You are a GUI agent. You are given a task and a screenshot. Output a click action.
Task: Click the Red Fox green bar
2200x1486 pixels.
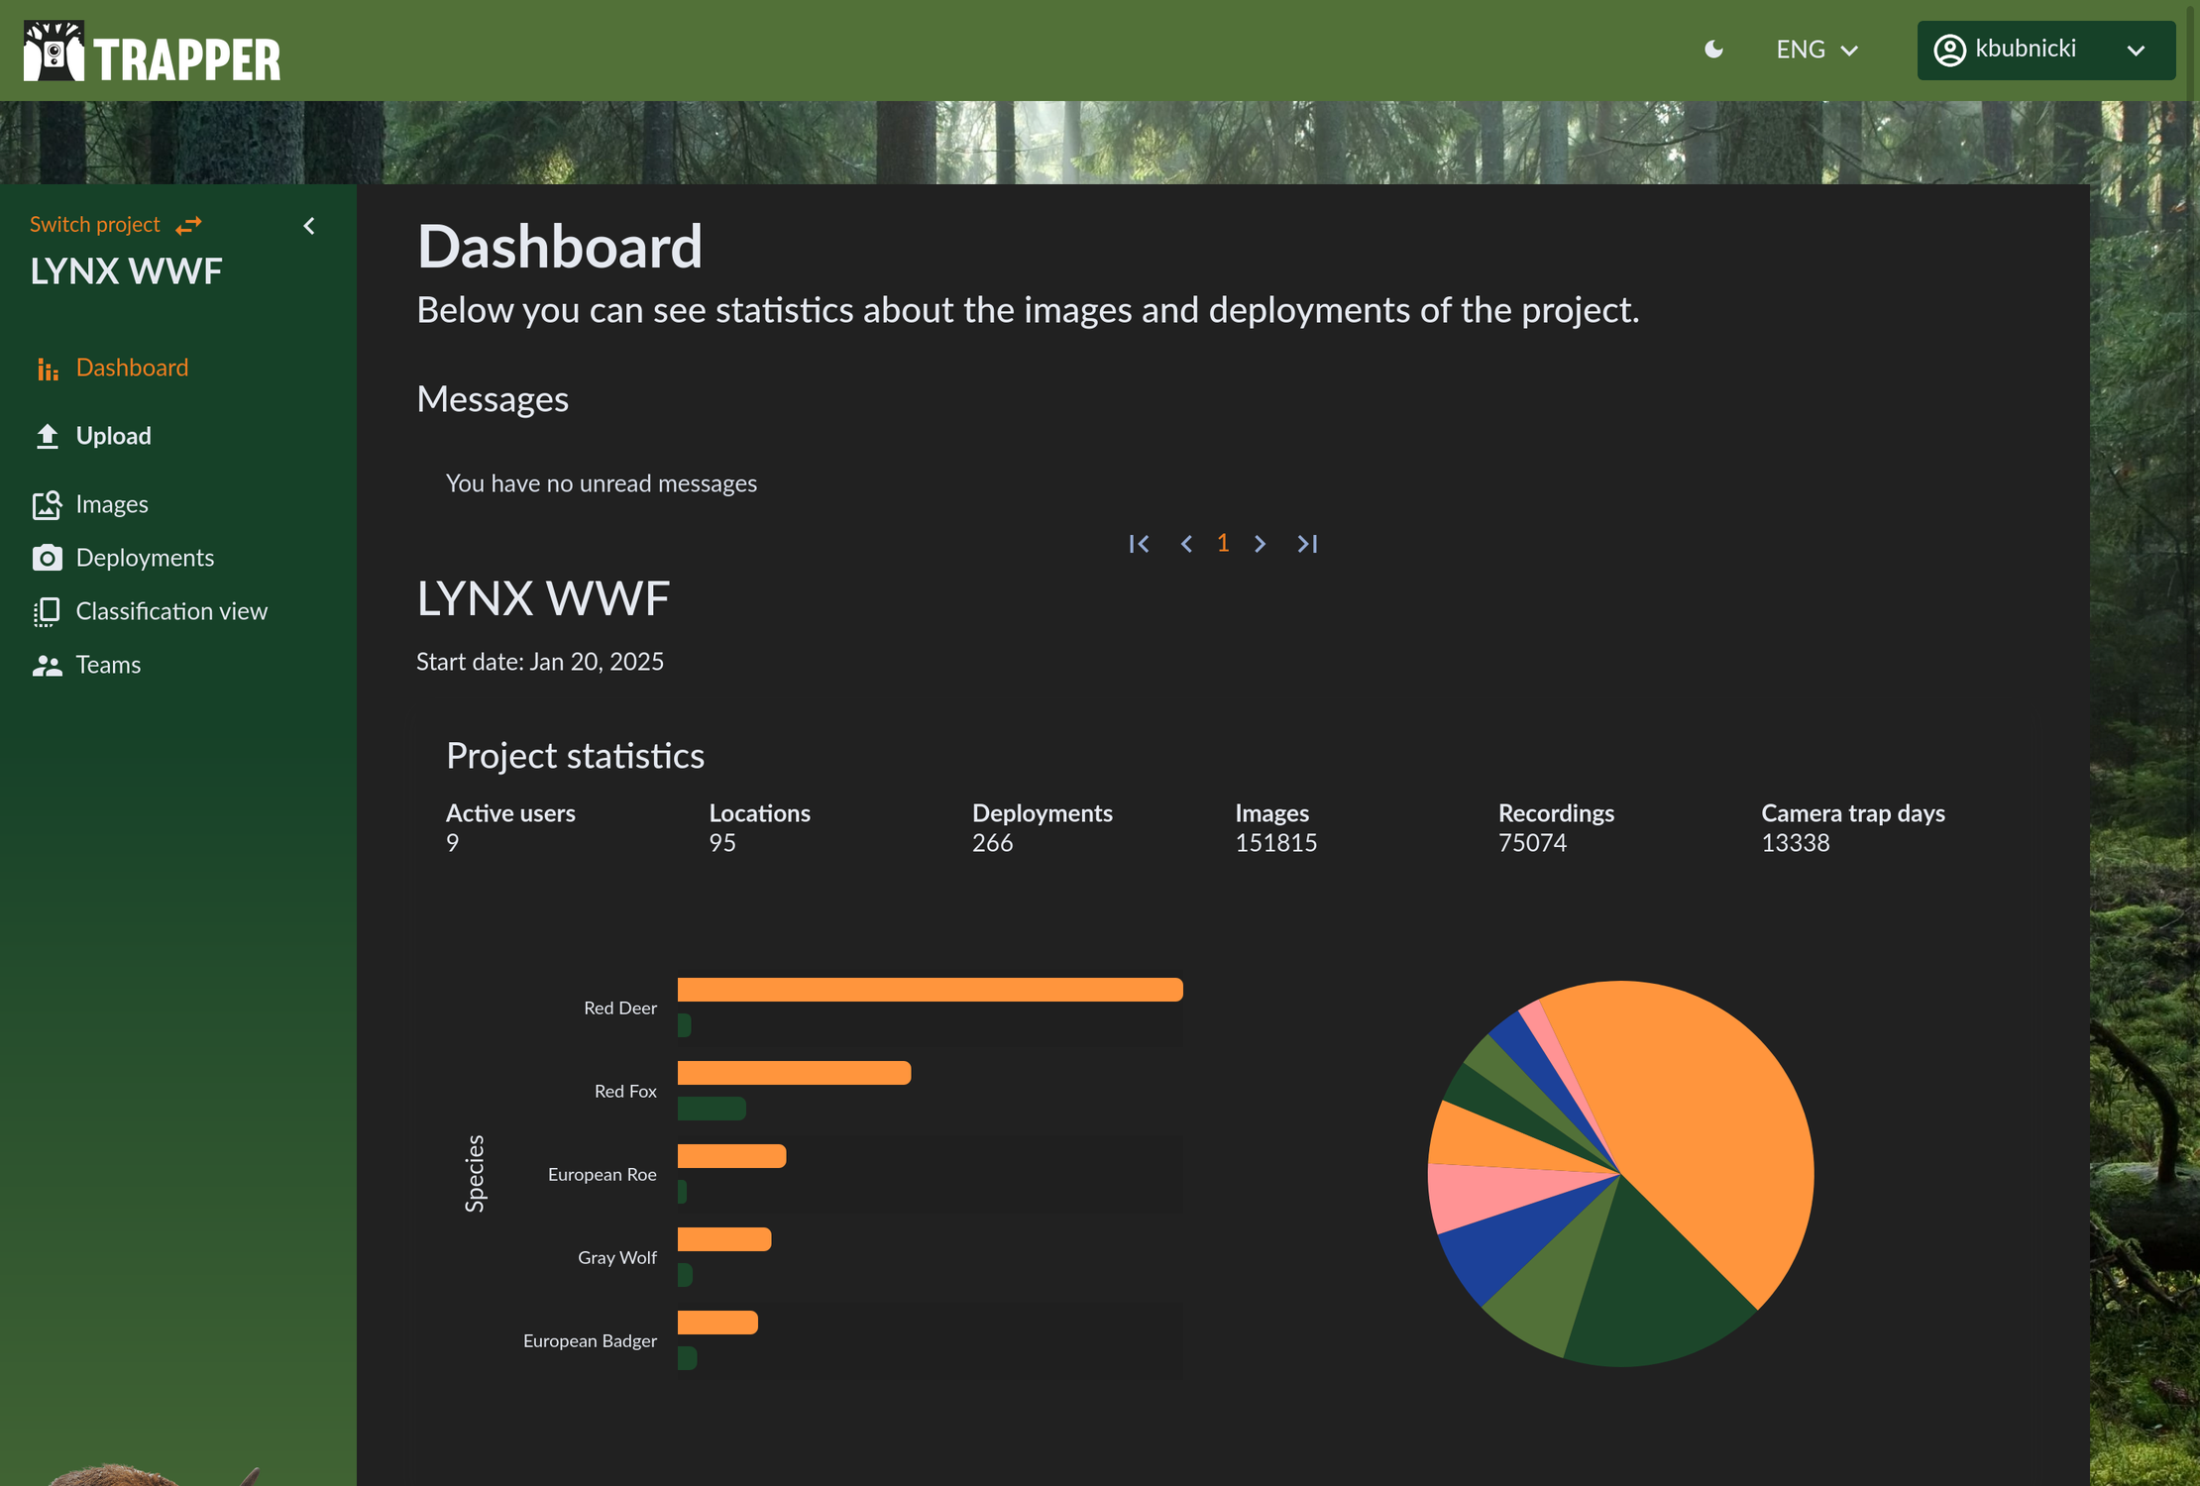(x=712, y=1109)
